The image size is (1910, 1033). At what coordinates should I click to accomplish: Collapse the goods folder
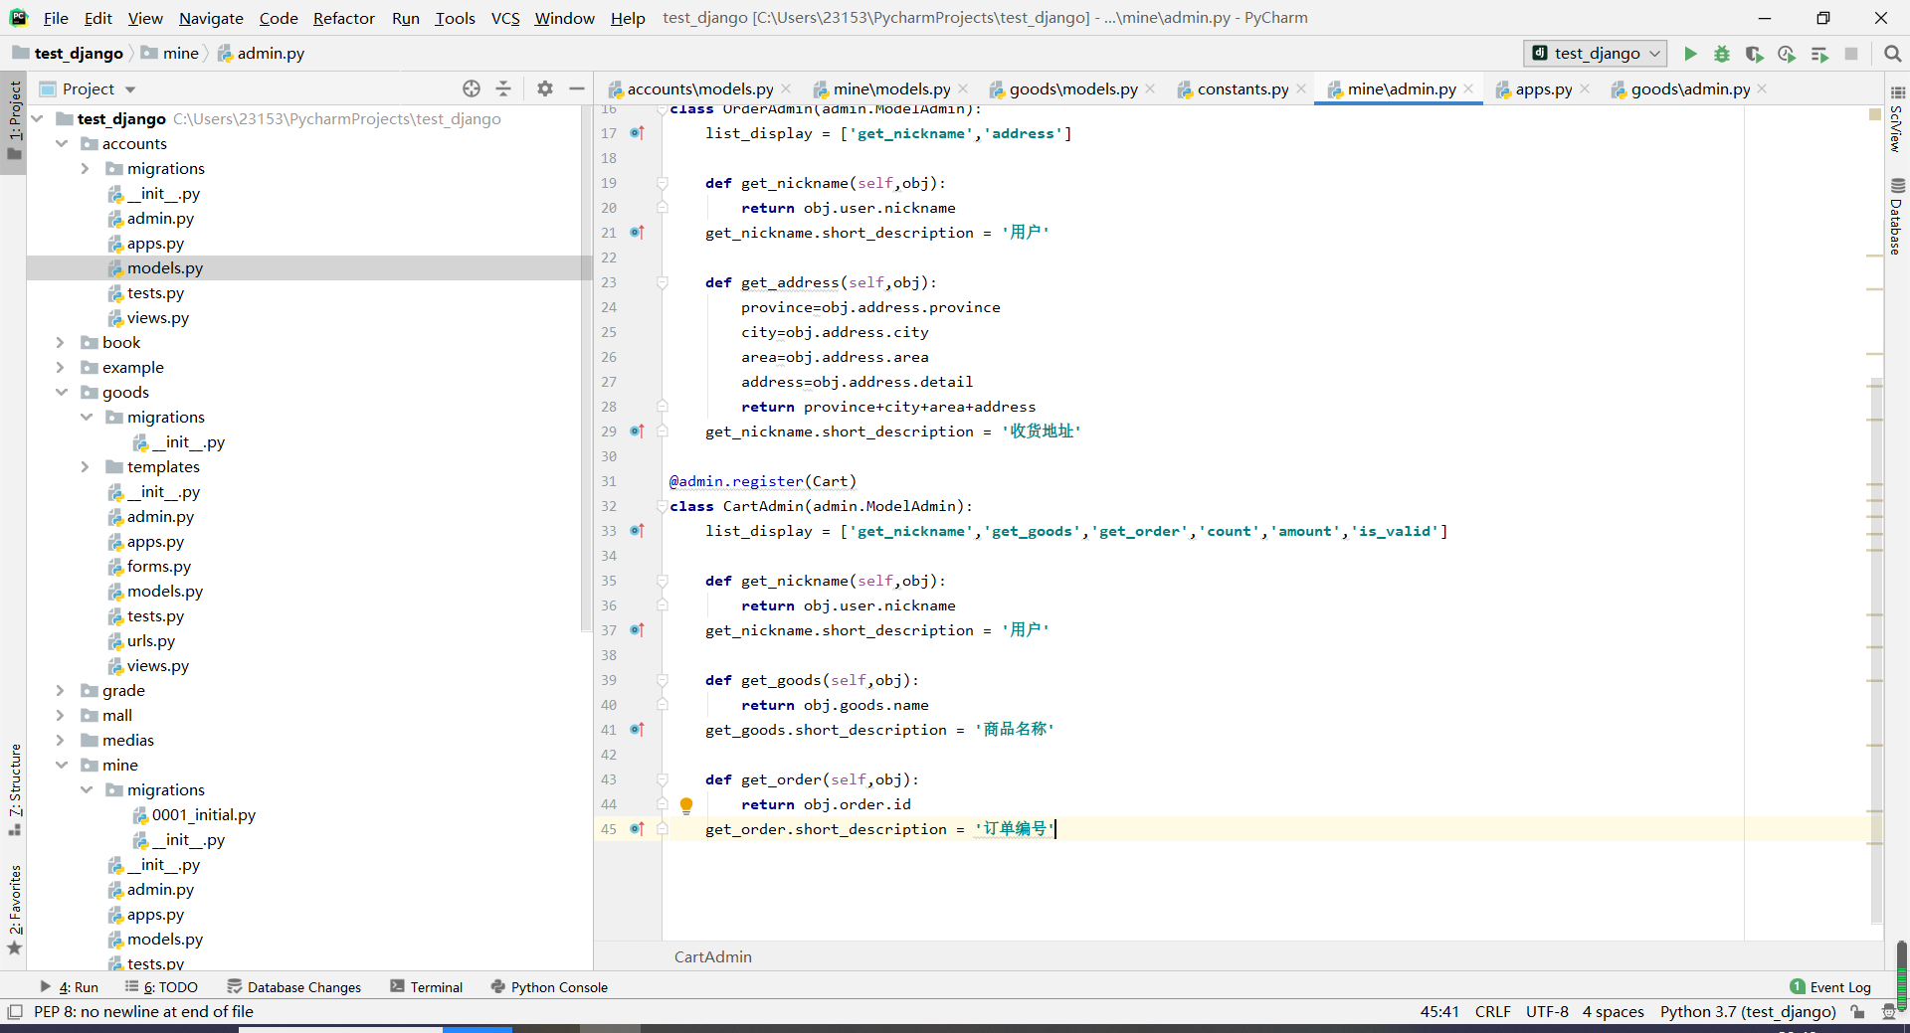pyautogui.click(x=62, y=393)
